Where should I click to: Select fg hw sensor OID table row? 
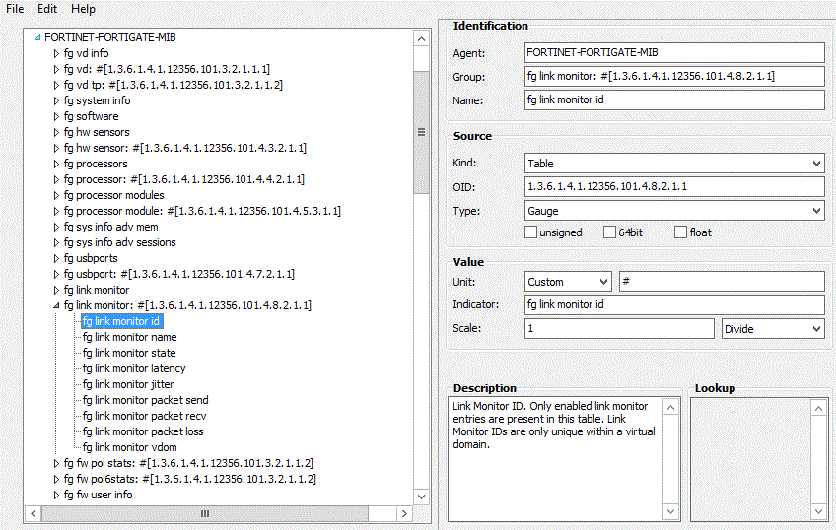click(185, 148)
